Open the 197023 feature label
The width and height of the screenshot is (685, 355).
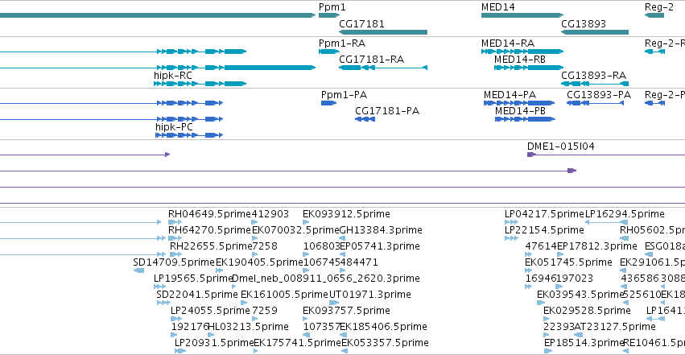click(x=575, y=279)
